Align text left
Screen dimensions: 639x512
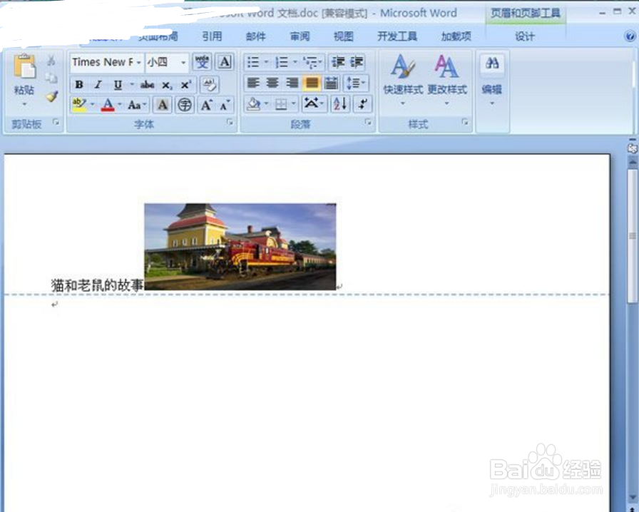coord(253,83)
